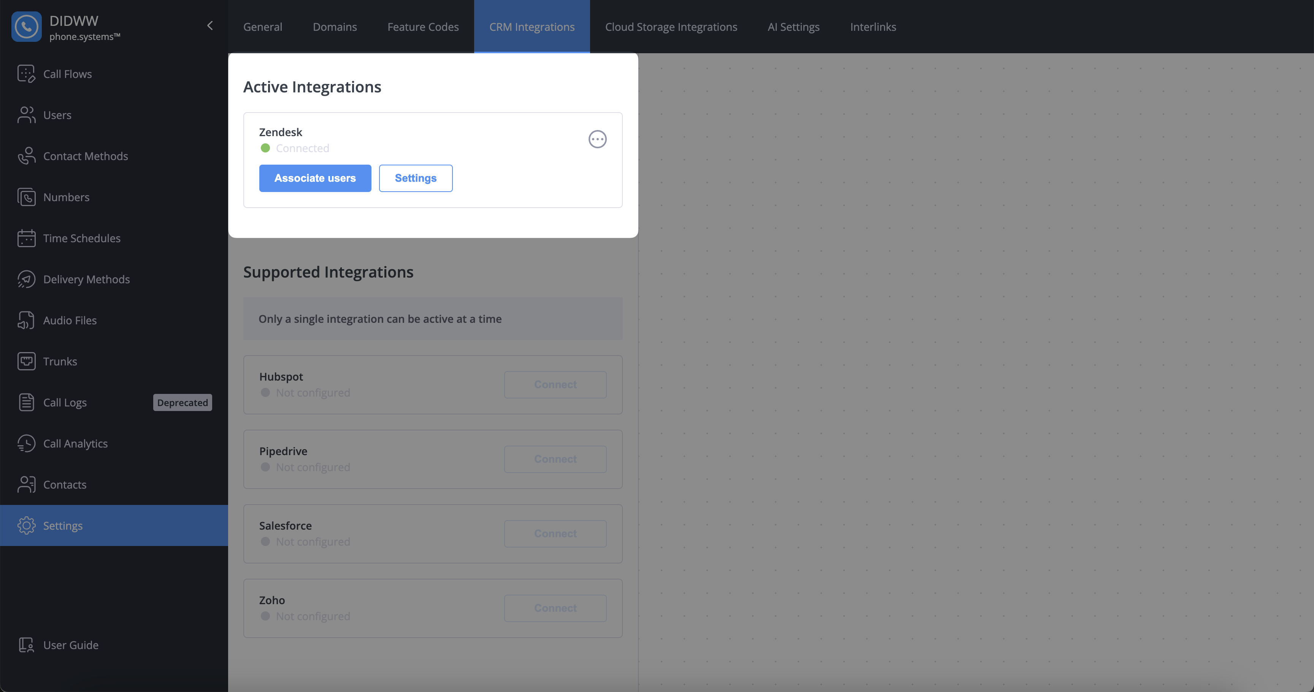Screen dimensions: 1314x692
Task: Click the Supported Integrations heading
Action: click(x=328, y=272)
